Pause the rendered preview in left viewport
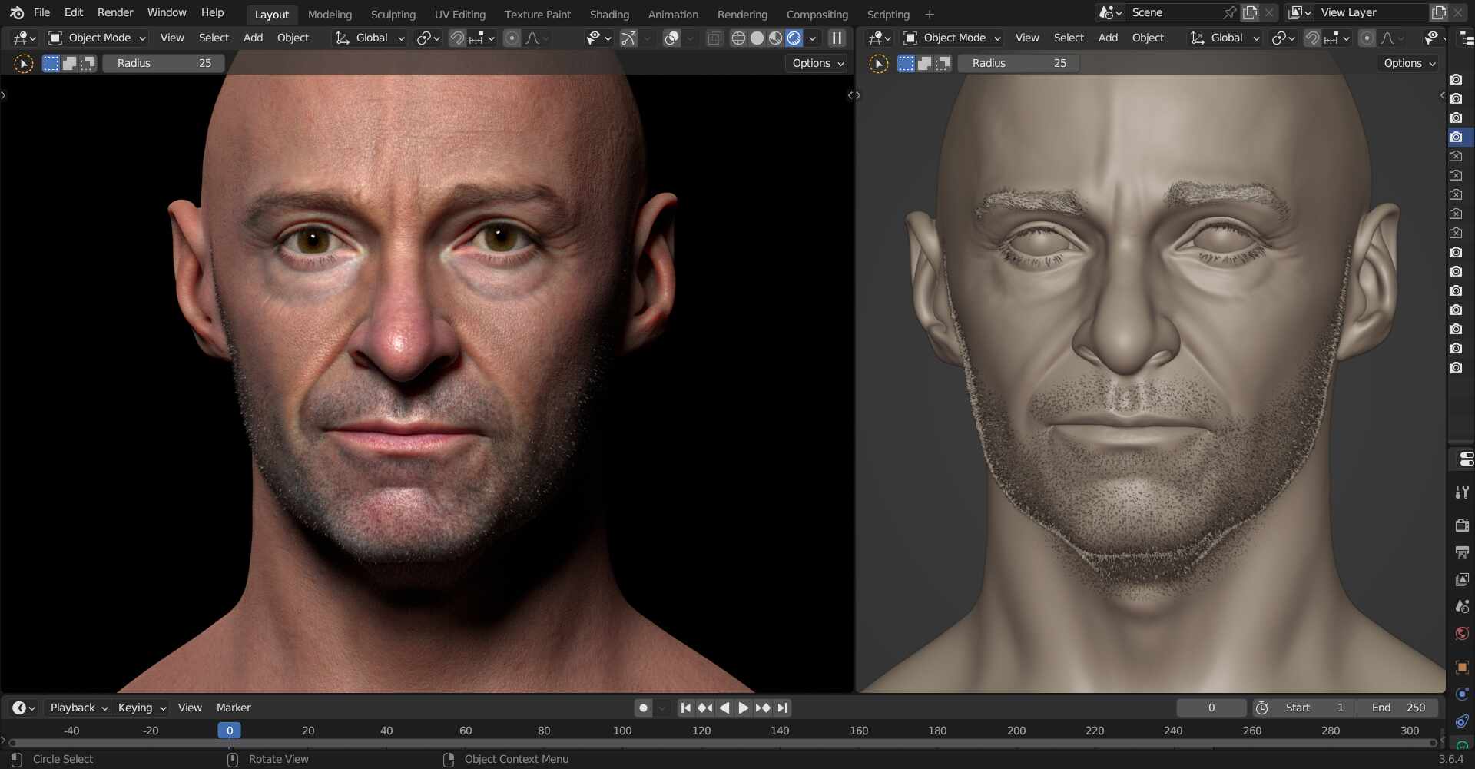 (837, 38)
